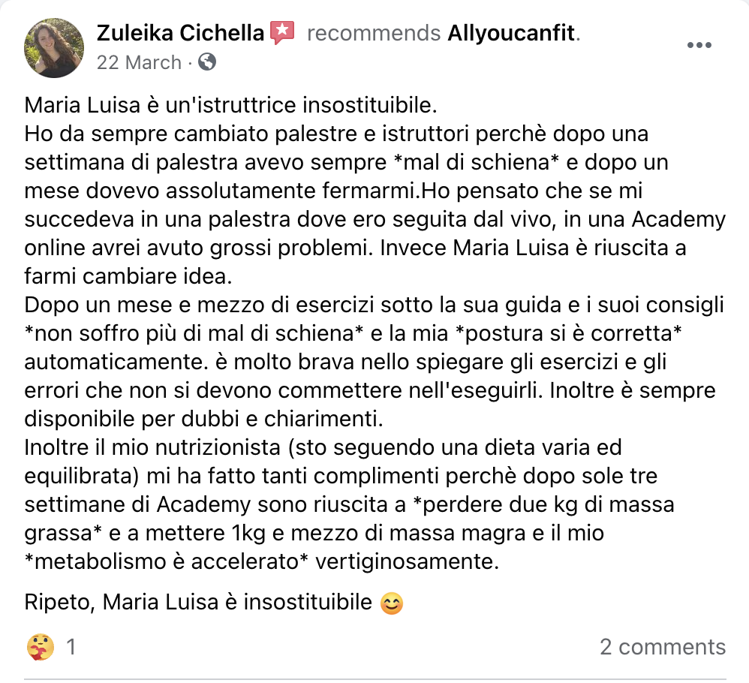The width and height of the screenshot is (749, 683).
Task: Expand the 2 comments link
Action: tap(663, 647)
